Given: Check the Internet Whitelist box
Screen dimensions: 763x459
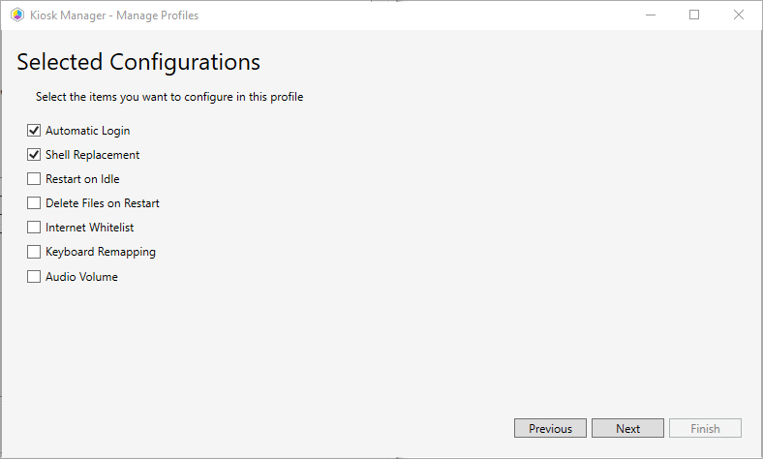Looking at the screenshot, I should 34,228.
